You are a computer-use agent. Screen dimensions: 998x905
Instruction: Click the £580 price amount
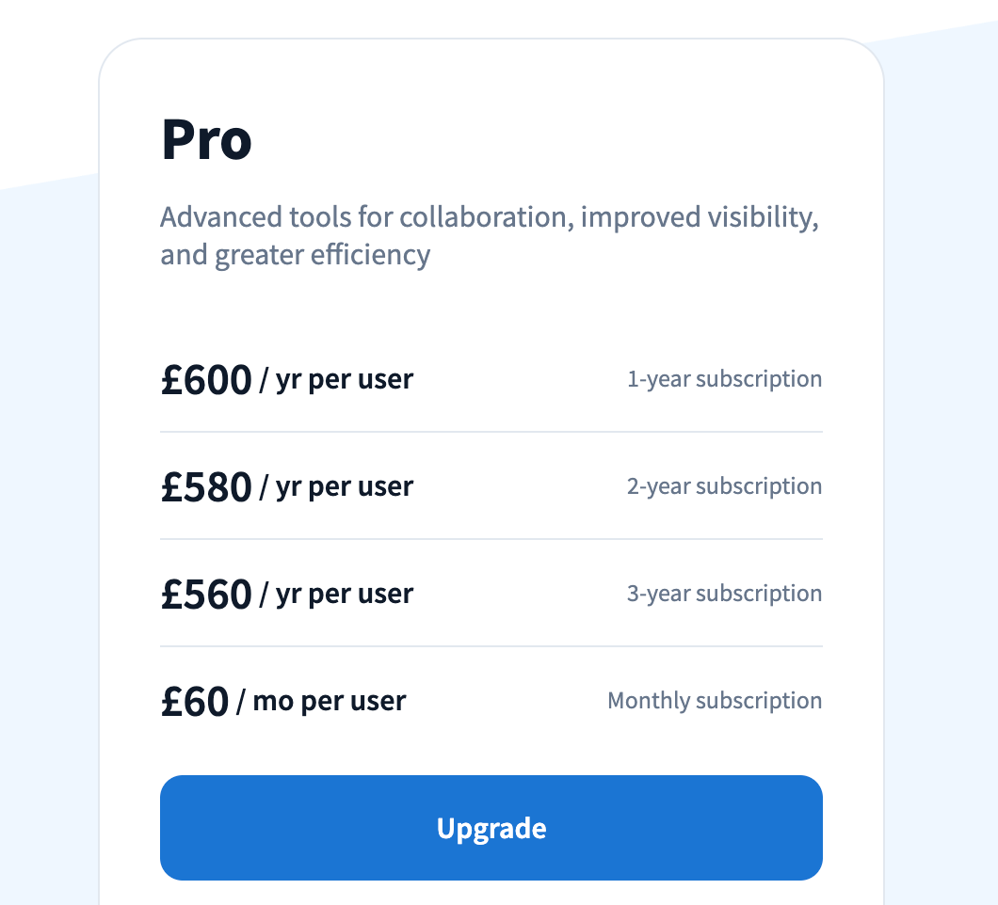coord(206,487)
